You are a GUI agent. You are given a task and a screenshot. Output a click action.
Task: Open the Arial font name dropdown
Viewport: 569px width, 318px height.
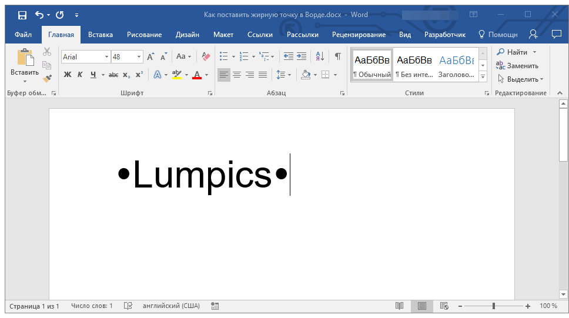tap(106, 57)
